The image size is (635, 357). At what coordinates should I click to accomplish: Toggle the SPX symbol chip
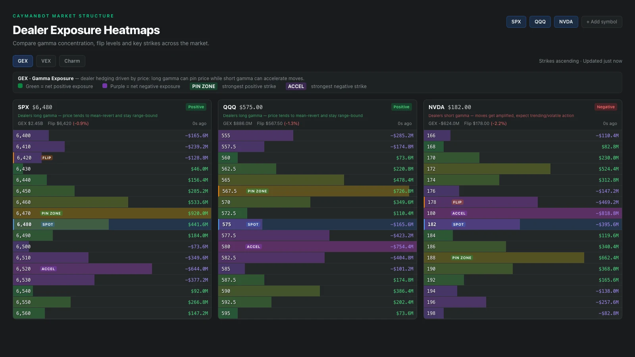[516, 22]
